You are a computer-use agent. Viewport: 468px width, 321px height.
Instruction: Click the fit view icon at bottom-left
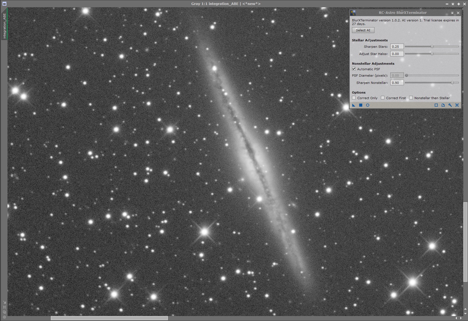[x=4, y=307]
